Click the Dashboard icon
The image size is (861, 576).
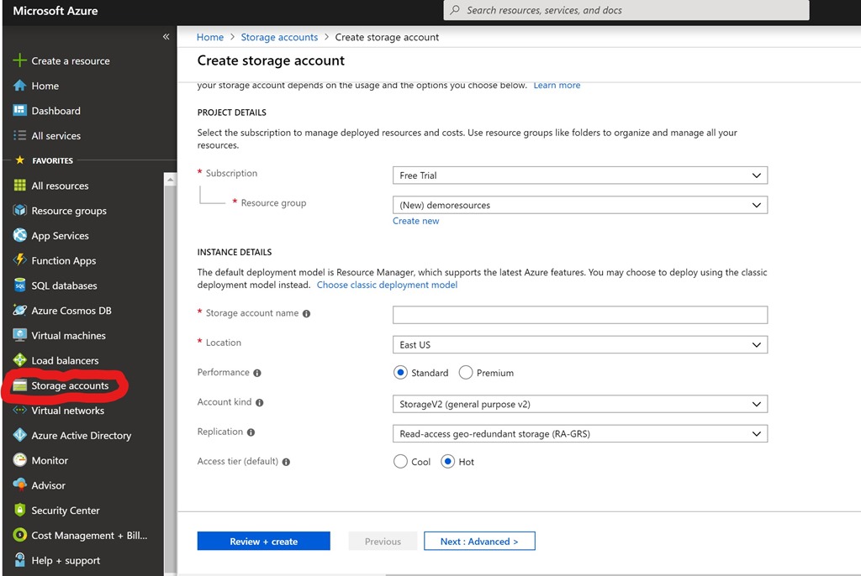point(20,110)
